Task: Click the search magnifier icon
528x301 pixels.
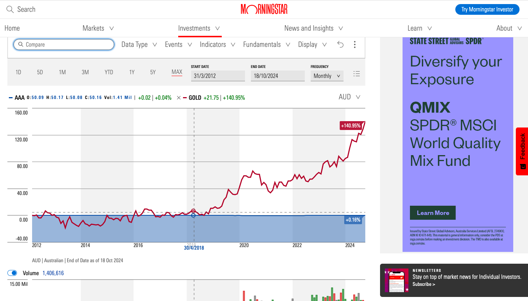Action: [x=10, y=9]
